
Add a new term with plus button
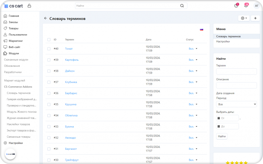pos(255,18)
